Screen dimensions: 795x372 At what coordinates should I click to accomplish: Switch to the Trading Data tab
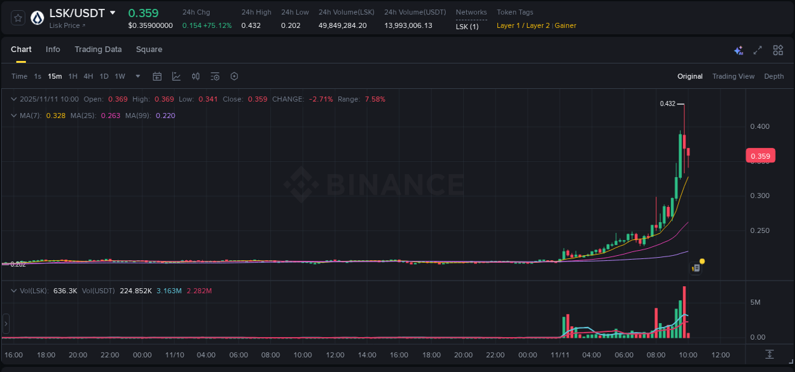click(98, 49)
